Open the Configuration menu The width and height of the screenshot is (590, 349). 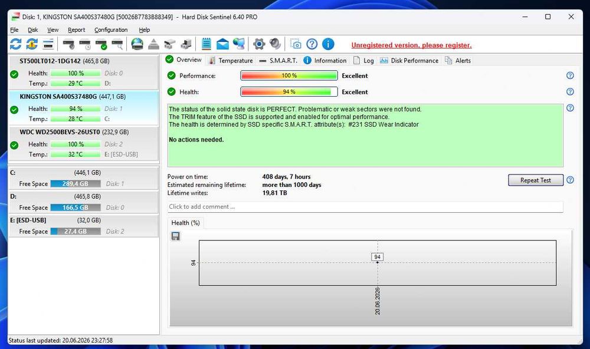(x=111, y=29)
